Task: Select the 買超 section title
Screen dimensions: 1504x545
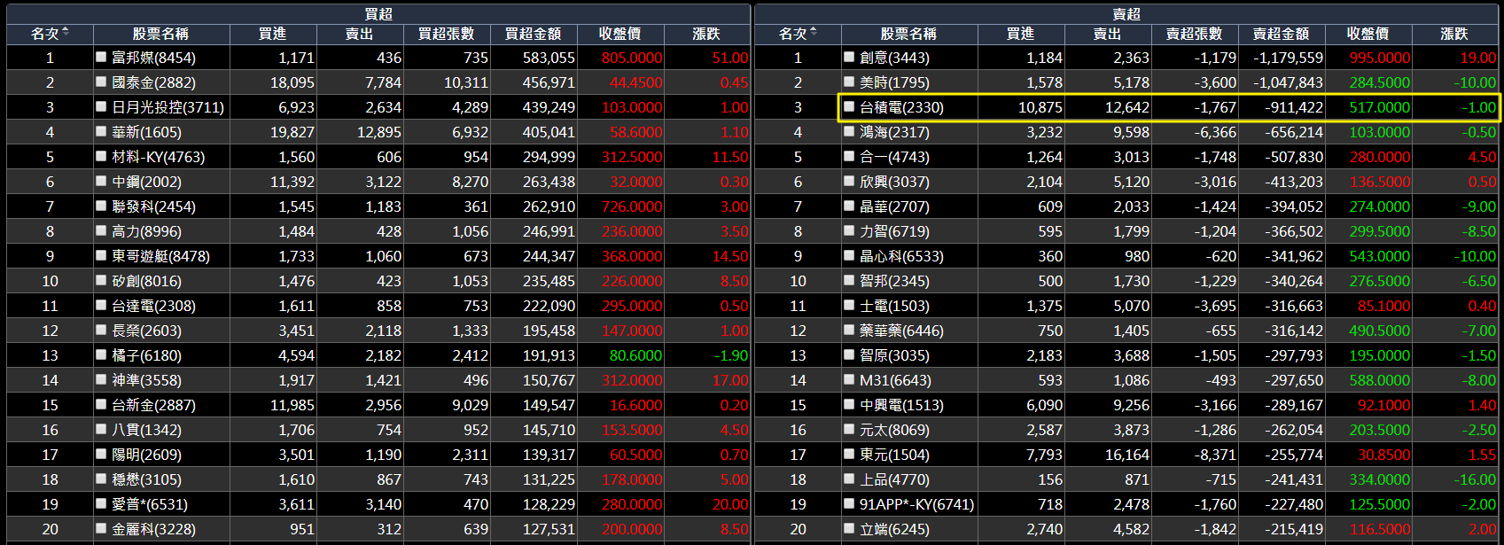Action: (x=378, y=14)
